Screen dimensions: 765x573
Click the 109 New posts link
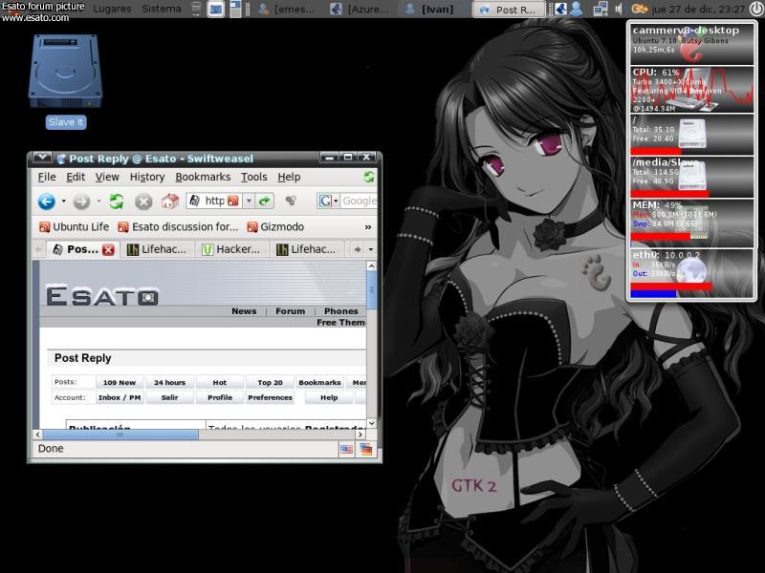pos(120,383)
